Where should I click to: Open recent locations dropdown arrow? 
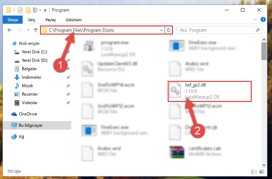tap(28, 30)
